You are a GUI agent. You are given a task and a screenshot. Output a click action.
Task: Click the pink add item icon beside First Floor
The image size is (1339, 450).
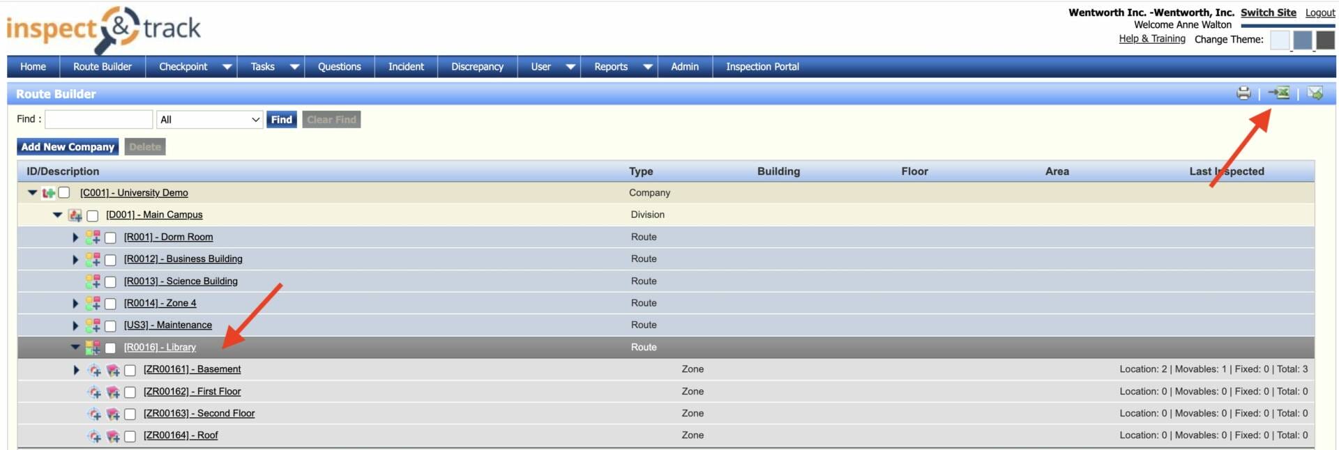point(113,392)
